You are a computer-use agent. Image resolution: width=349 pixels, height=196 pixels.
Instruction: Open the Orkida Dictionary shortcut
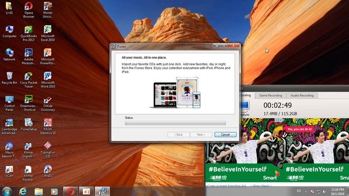(x=47, y=103)
